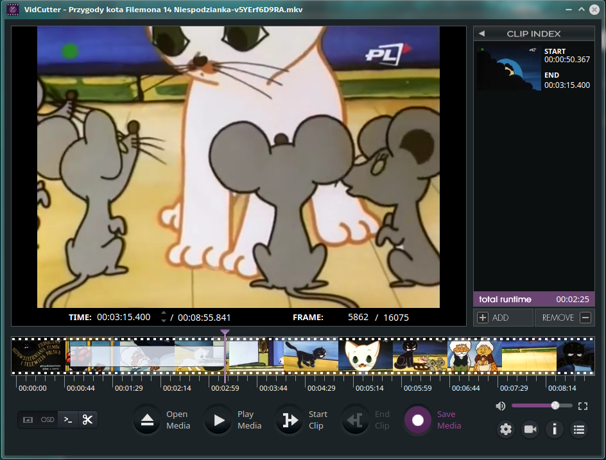Click the Start Clip icon
This screenshot has width=606, height=460.
point(290,420)
